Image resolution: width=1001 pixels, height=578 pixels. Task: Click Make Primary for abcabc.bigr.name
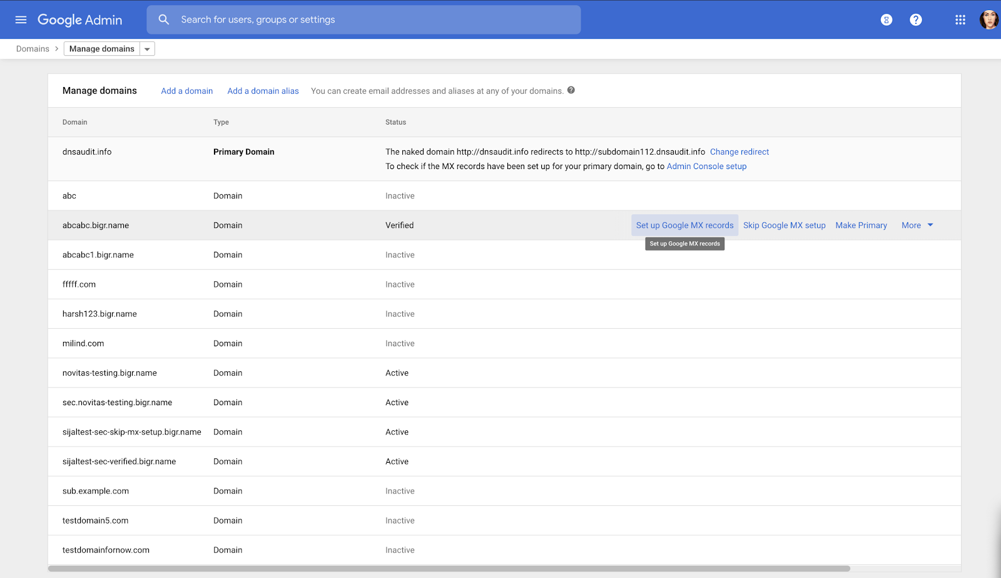(x=861, y=225)
